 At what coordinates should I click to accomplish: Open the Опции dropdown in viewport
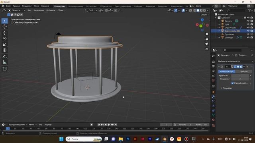click(204, 15)
